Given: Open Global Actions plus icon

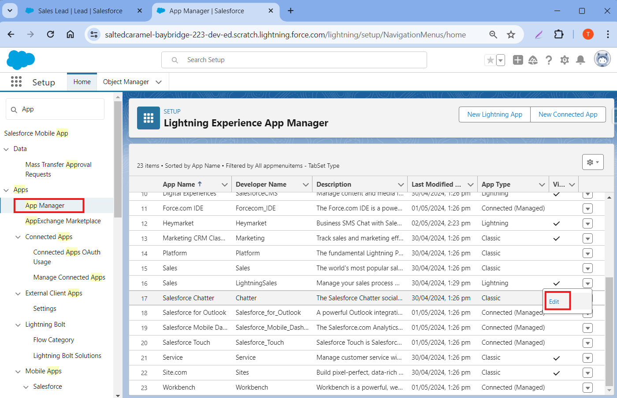Looking at the screenshot, I should point(518,60).
